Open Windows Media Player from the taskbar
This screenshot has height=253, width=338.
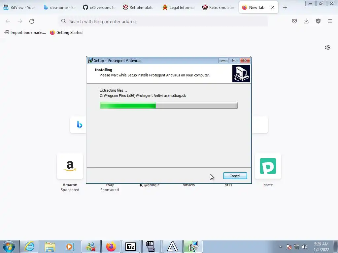pyautogui.click(x=70, y=246)
